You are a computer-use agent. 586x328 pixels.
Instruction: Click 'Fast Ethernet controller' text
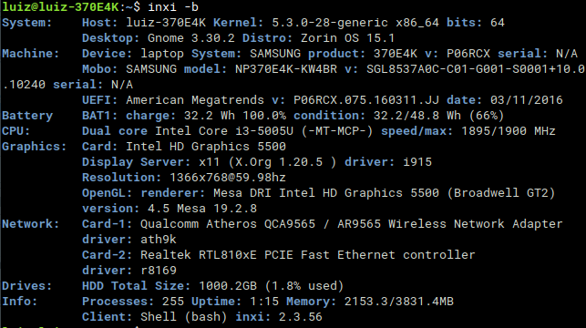coord(388,255)
